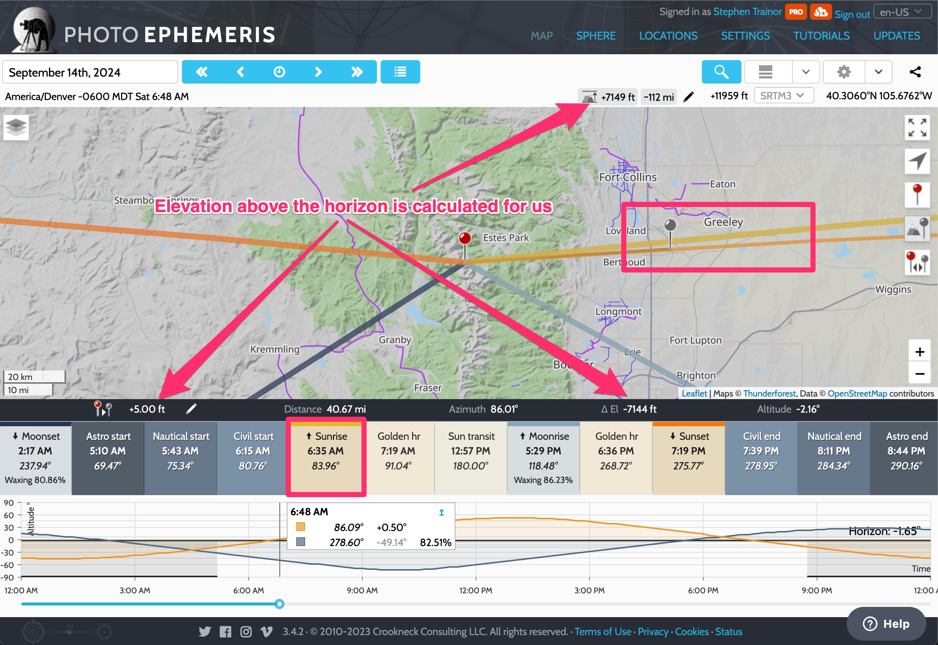The image size is (938, 645).
Task: Select the Sun transit 12:57 PM event
Action: pyautogui.click(x=470, y=458)
